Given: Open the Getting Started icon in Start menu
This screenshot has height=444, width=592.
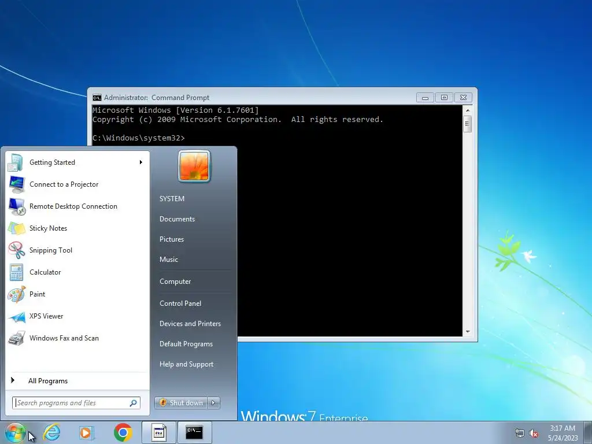Looking at the screenshot, I should coord(16,162).
